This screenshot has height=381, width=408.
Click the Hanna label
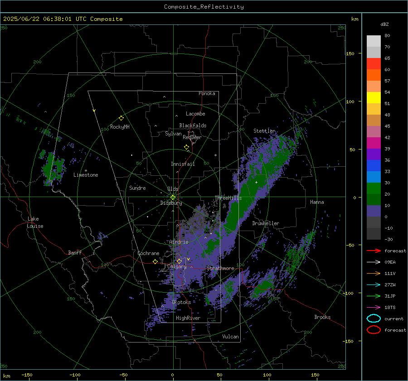(317, 202)
